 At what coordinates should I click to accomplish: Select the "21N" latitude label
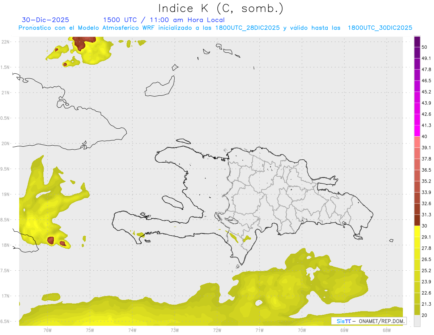tap(6, 93)
